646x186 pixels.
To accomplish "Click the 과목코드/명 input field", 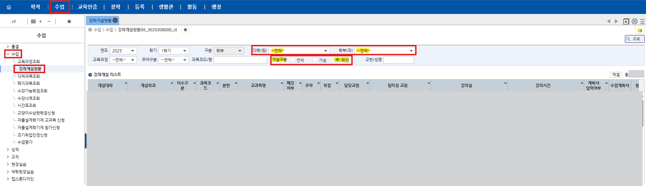I will [240, 60].
